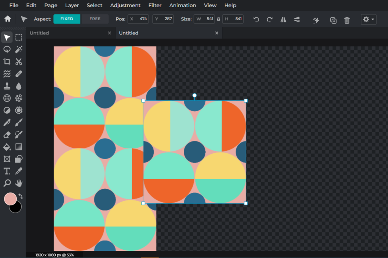
Task: Select the Eyedropper tool
Action: coord(19,171)
